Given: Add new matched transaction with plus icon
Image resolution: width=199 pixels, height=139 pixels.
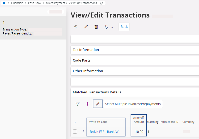Looking at the screenshot, I should pos(87,104).
